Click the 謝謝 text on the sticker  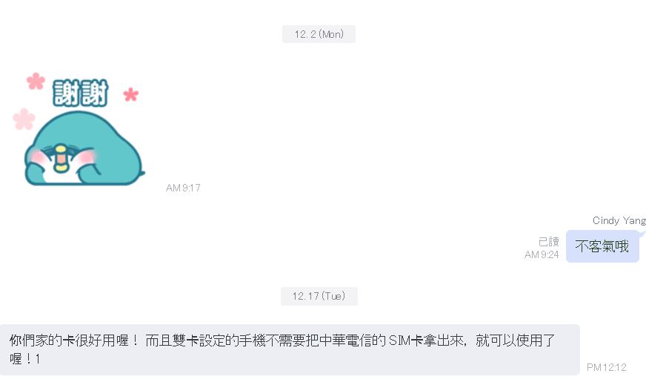coord(80,93)
